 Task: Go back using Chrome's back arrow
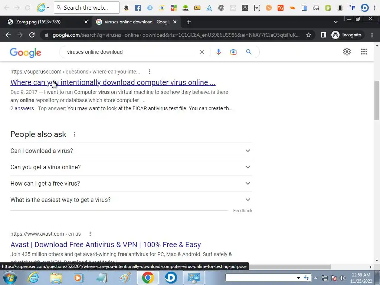click(8, 35)
